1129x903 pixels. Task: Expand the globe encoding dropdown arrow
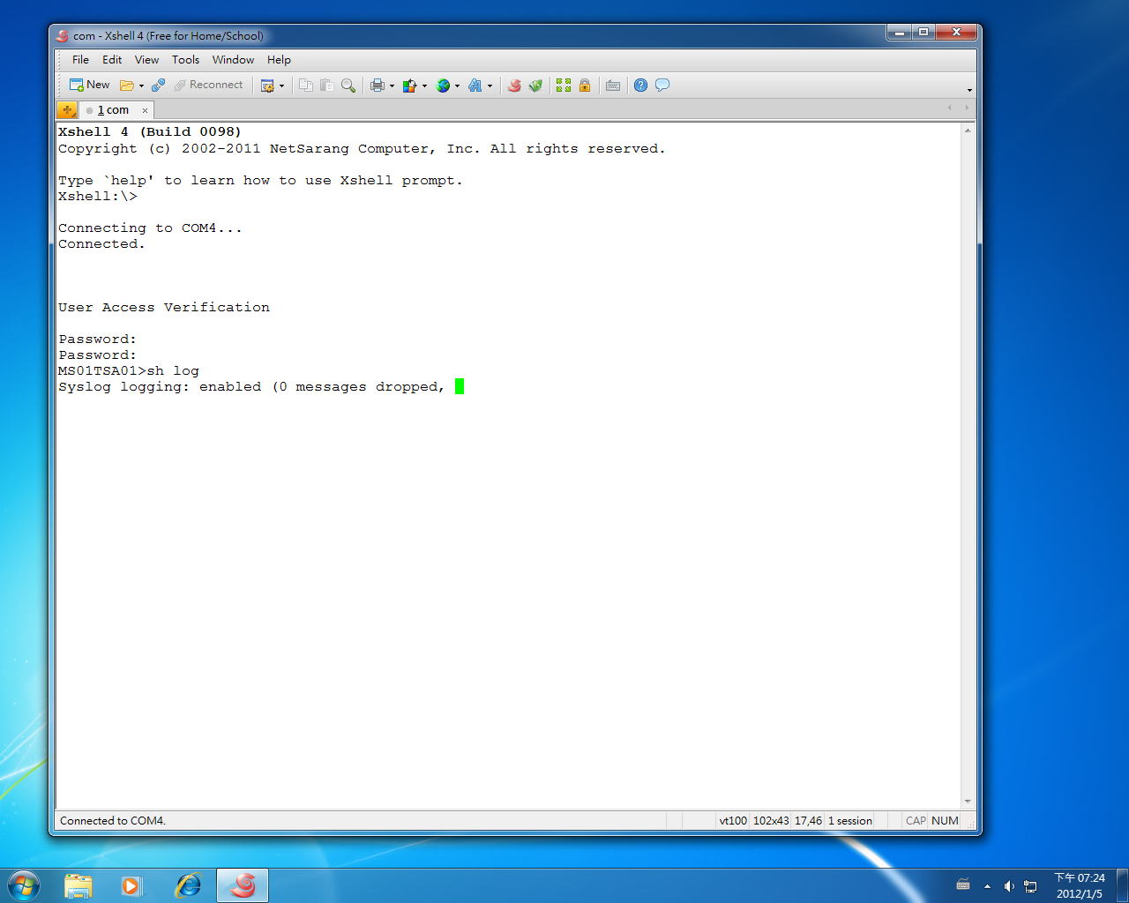tap(457, 86)
